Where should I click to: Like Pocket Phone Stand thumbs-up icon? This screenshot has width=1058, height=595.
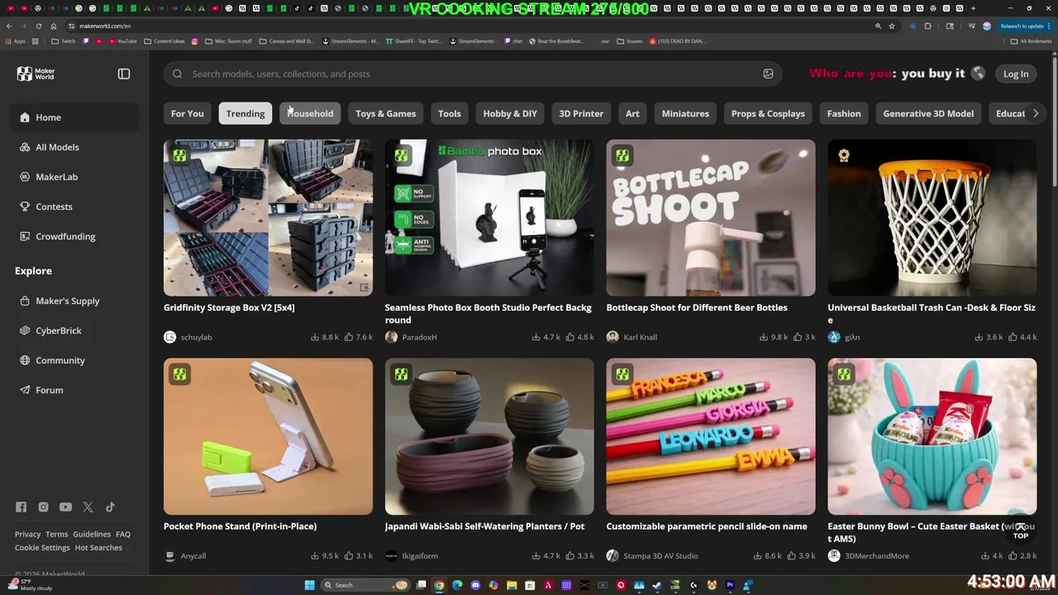click(348, 556)
